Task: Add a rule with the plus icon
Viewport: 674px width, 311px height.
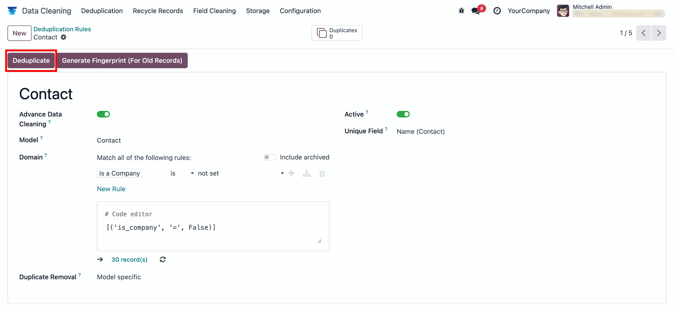Action: point(291,173)
